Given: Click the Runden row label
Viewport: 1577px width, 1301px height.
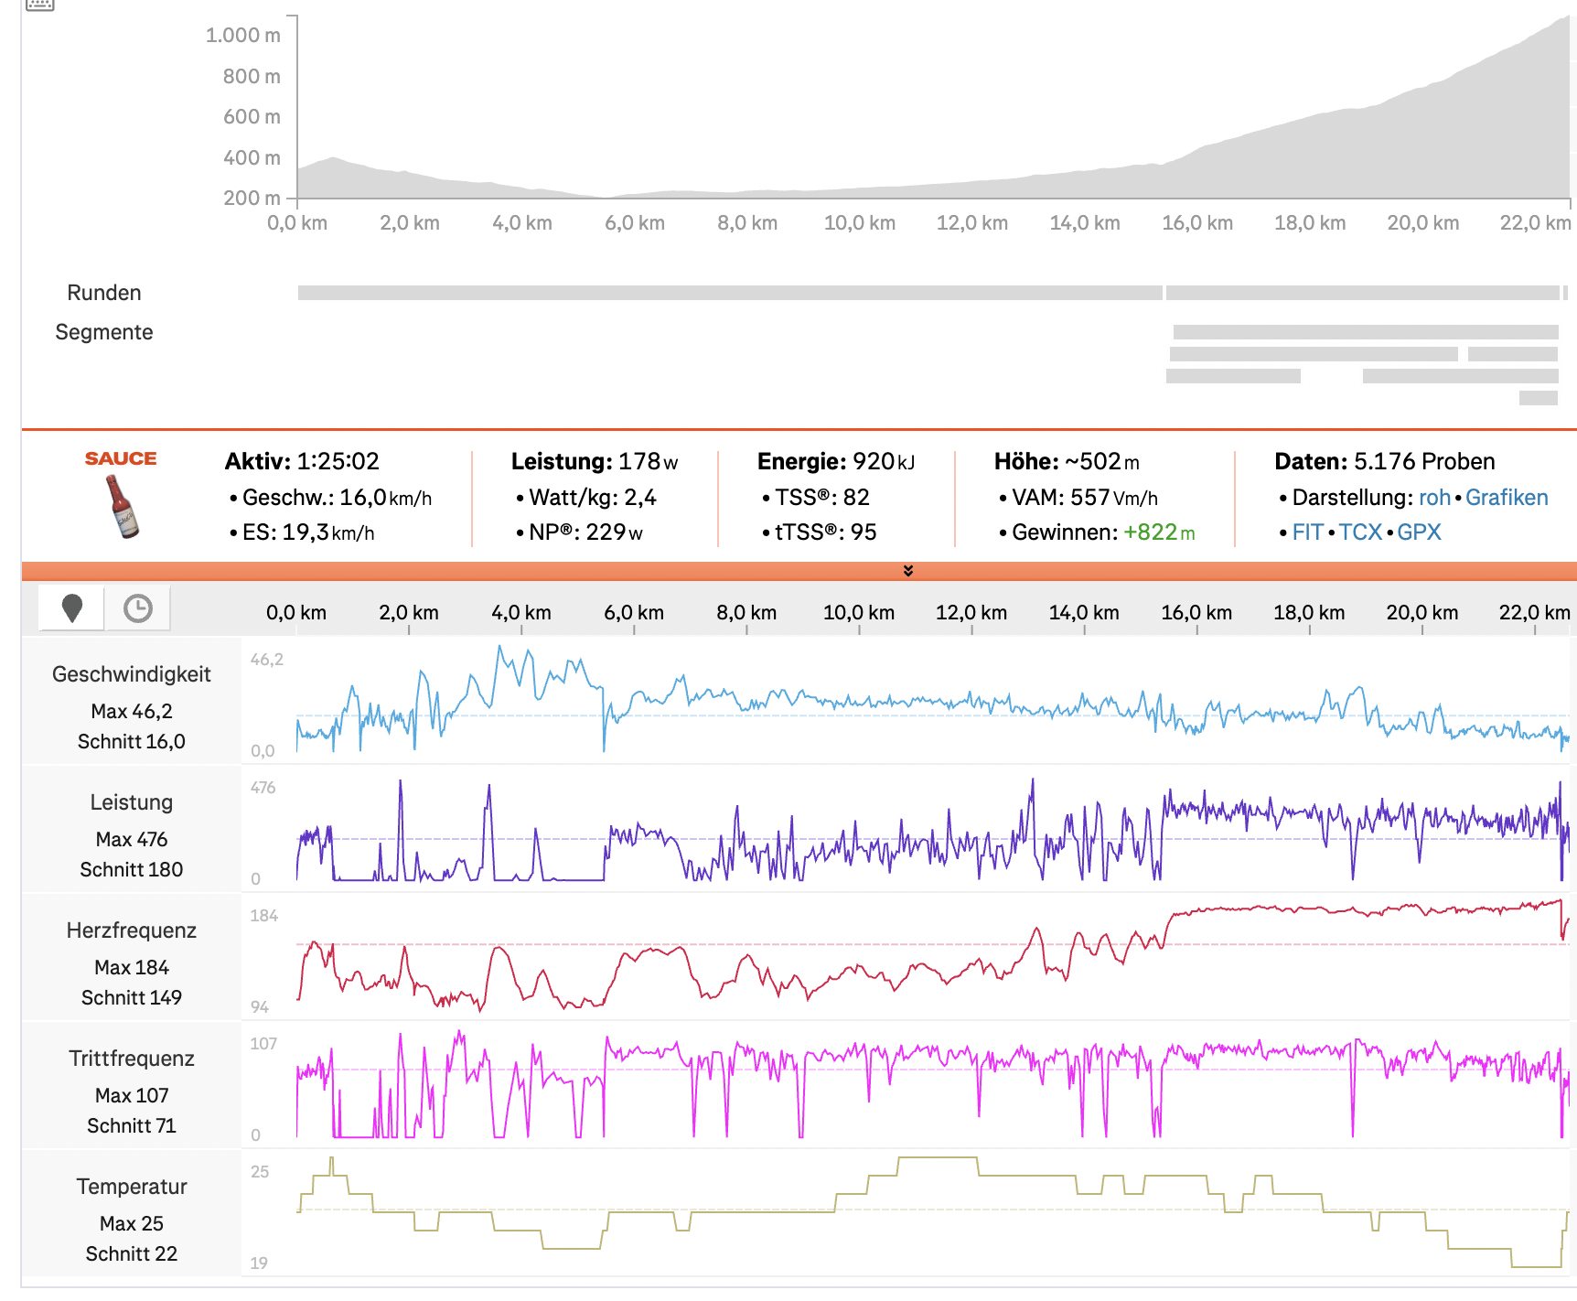Looking at the screenshot, I should pos(104,293).
